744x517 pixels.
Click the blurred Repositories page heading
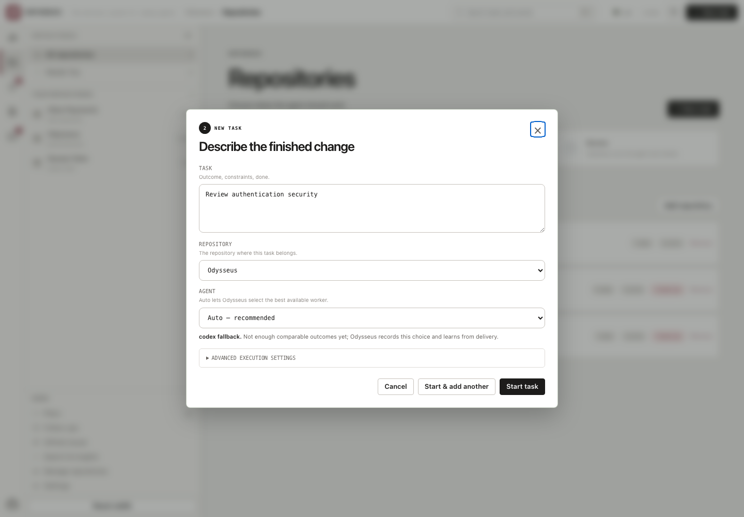(x=292, y=79)
